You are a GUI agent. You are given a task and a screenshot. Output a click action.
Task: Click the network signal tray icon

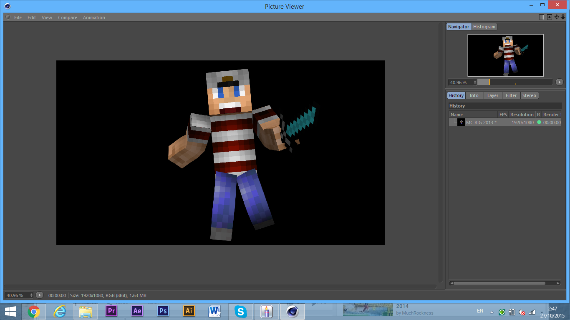[x=532, y=312]
